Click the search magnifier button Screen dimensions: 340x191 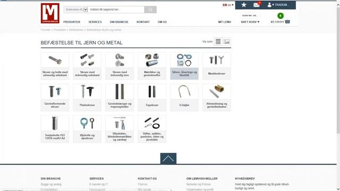pos(150,10)
